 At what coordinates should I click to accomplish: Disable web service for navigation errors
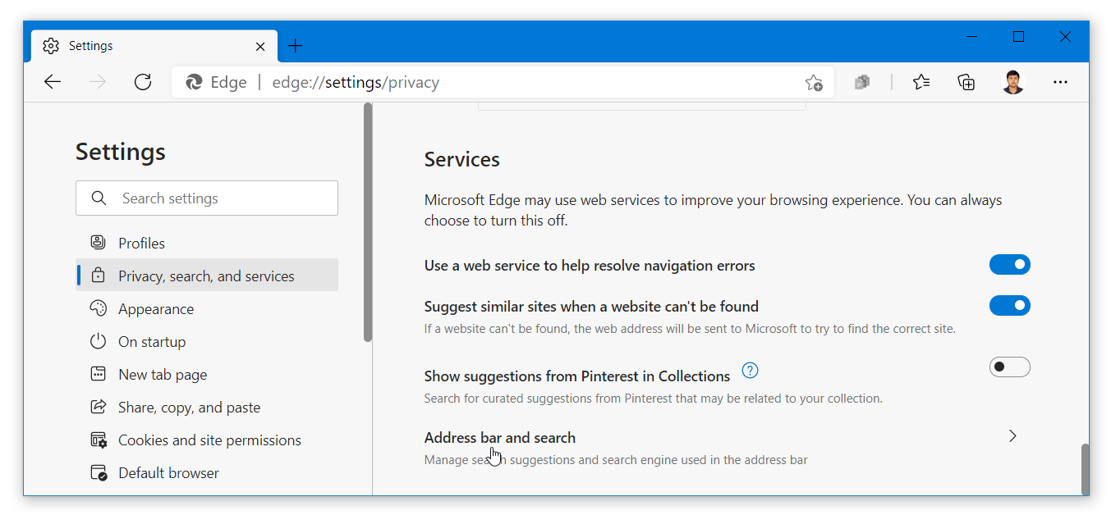[x=1009, y=265]
